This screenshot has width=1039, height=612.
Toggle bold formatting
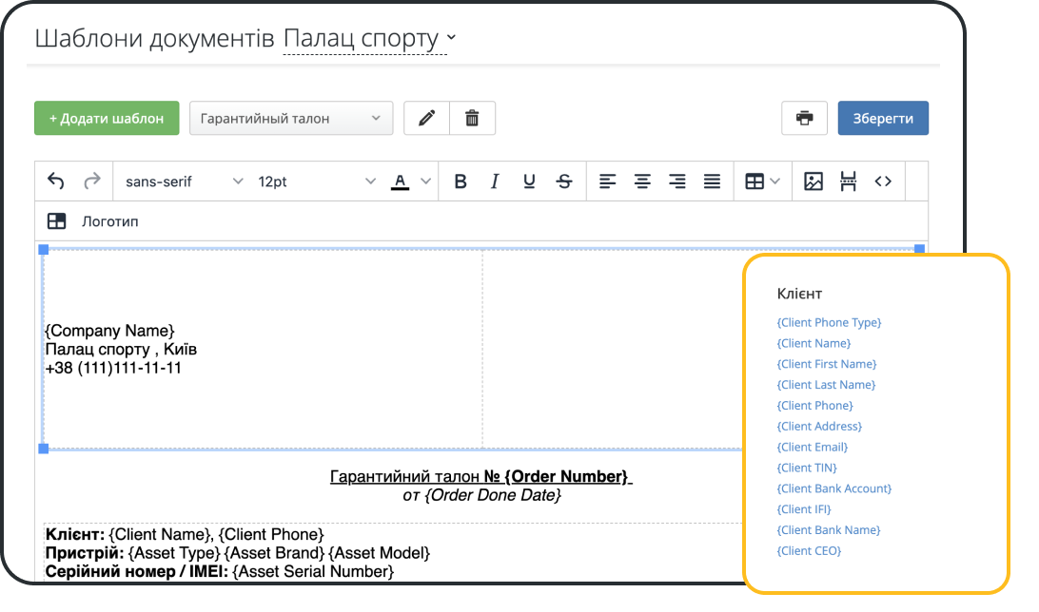tap(461, 181)
